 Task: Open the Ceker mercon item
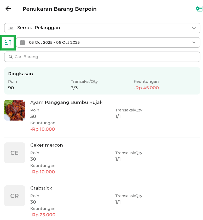(47, 145)
